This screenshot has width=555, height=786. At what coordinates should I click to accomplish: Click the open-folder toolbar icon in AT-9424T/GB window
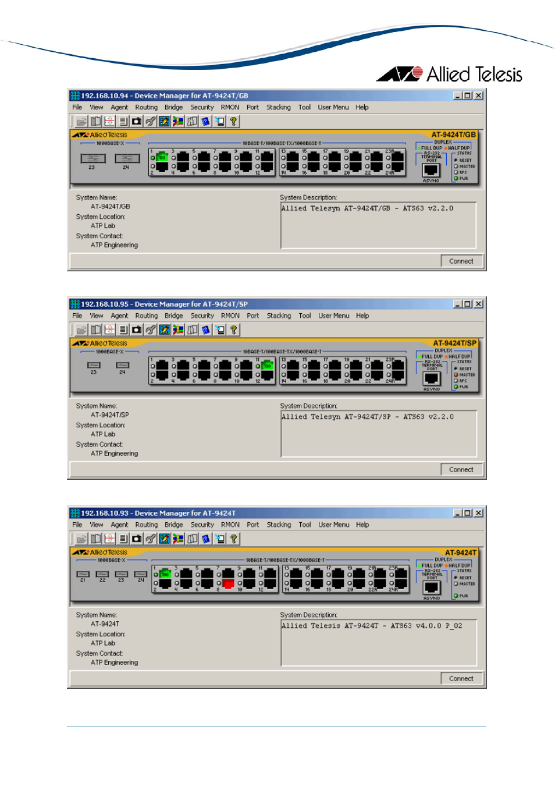81,122
